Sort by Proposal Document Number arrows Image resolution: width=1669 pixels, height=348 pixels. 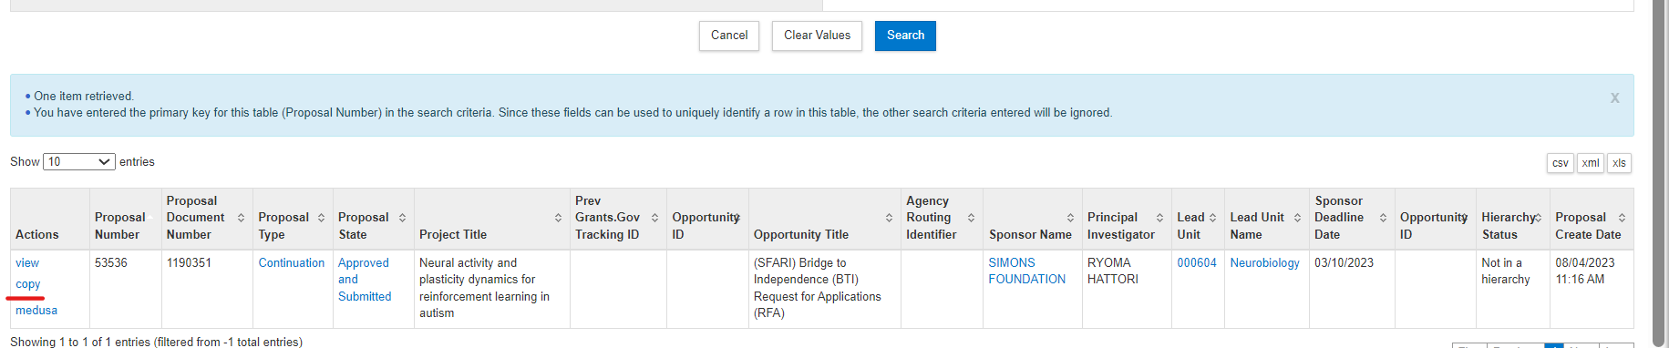(241, 218)
